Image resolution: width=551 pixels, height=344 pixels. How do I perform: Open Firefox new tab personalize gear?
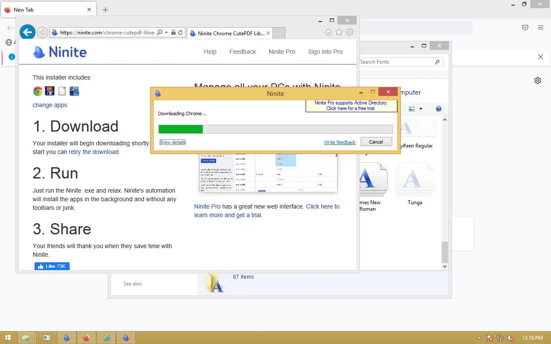[x=538, y=80]
